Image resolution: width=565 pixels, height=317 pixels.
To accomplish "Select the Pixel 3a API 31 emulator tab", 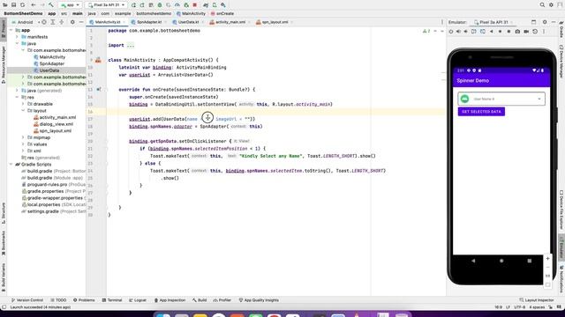I will click(x=493, y=22).
